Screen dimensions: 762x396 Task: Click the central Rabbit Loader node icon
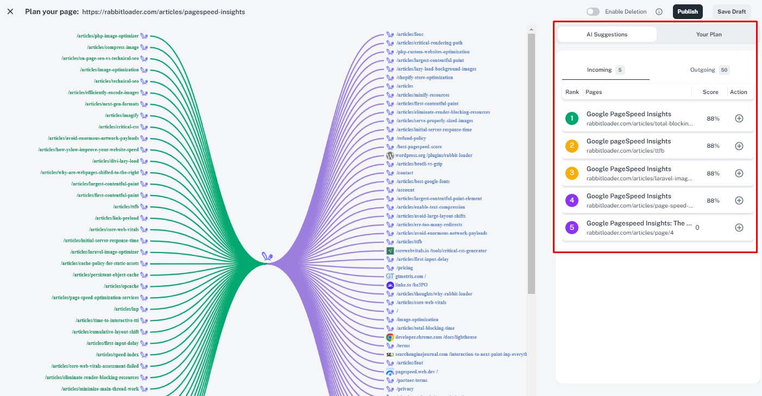pos(267,257)
